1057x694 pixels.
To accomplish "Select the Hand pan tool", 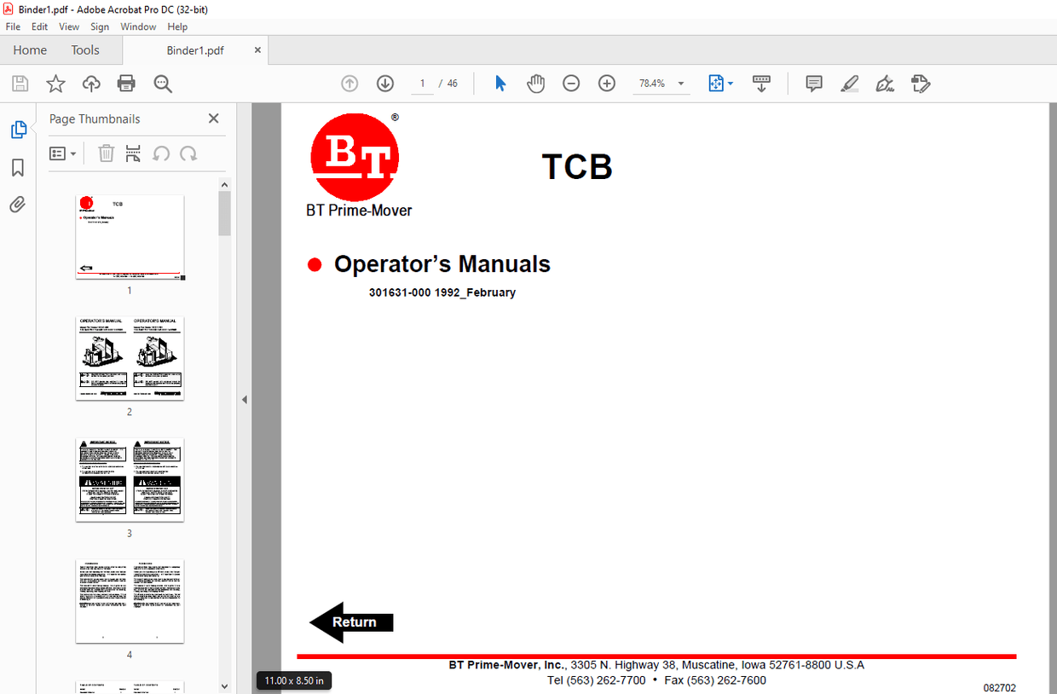I will click(535, 84).
